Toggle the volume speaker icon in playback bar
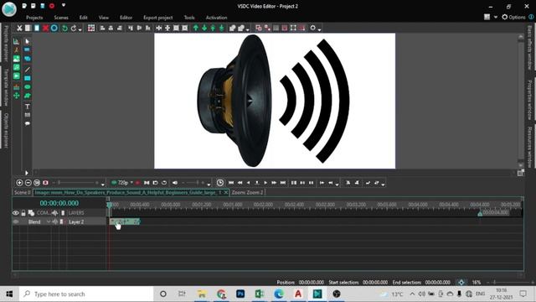 175,183
